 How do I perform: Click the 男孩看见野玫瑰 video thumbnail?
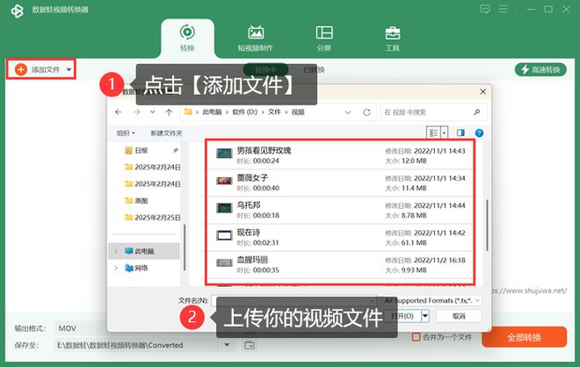[224, 153]
